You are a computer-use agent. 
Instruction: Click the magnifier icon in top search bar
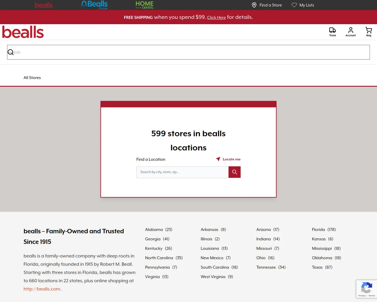coord(11,52)
